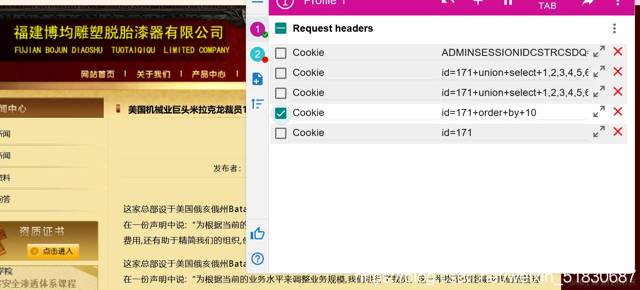Delete the ADMINSESSIONIDCSTRCSDQ cookie header
This screenshot has height=290, width=640.
click(618, 52)
